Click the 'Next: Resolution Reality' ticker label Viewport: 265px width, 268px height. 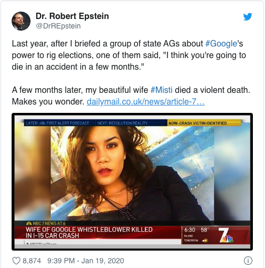tap(122, 123)
